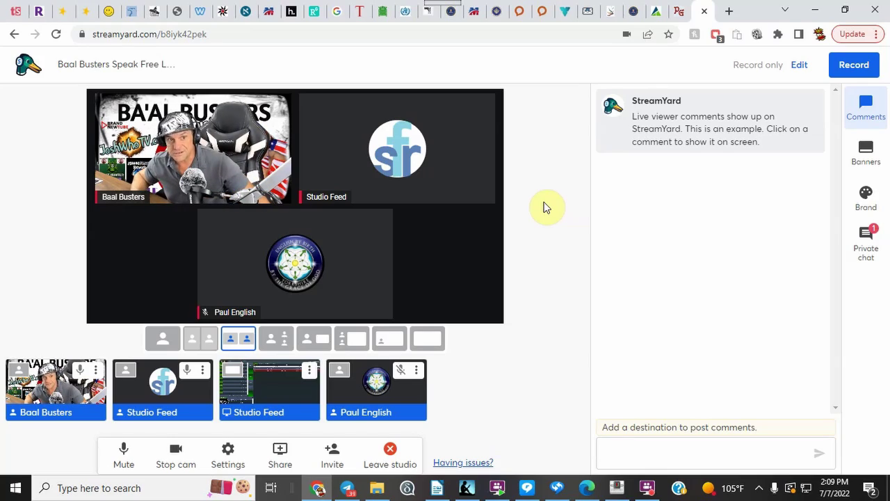Select the fullscreen blank layout option

427,339
